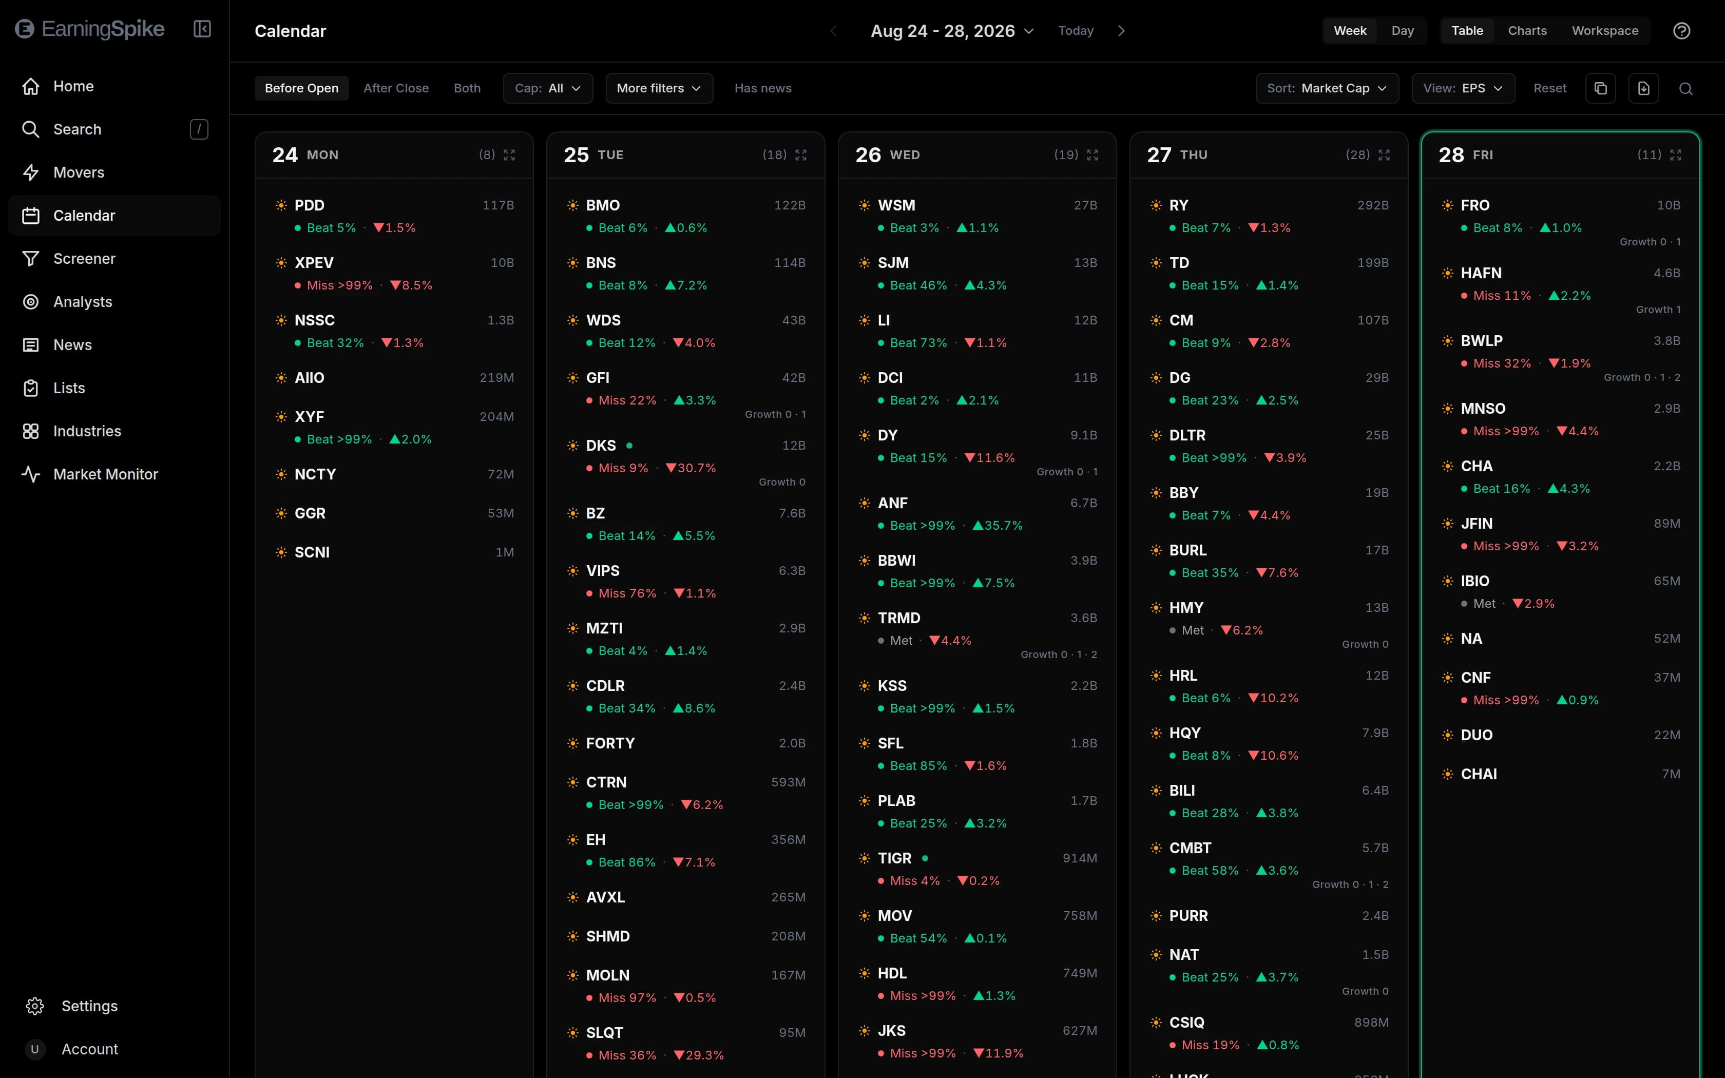The height and width of the screenshot is (1078, 1725).
Task: Switch to Week view
Action: (1350, 31)
